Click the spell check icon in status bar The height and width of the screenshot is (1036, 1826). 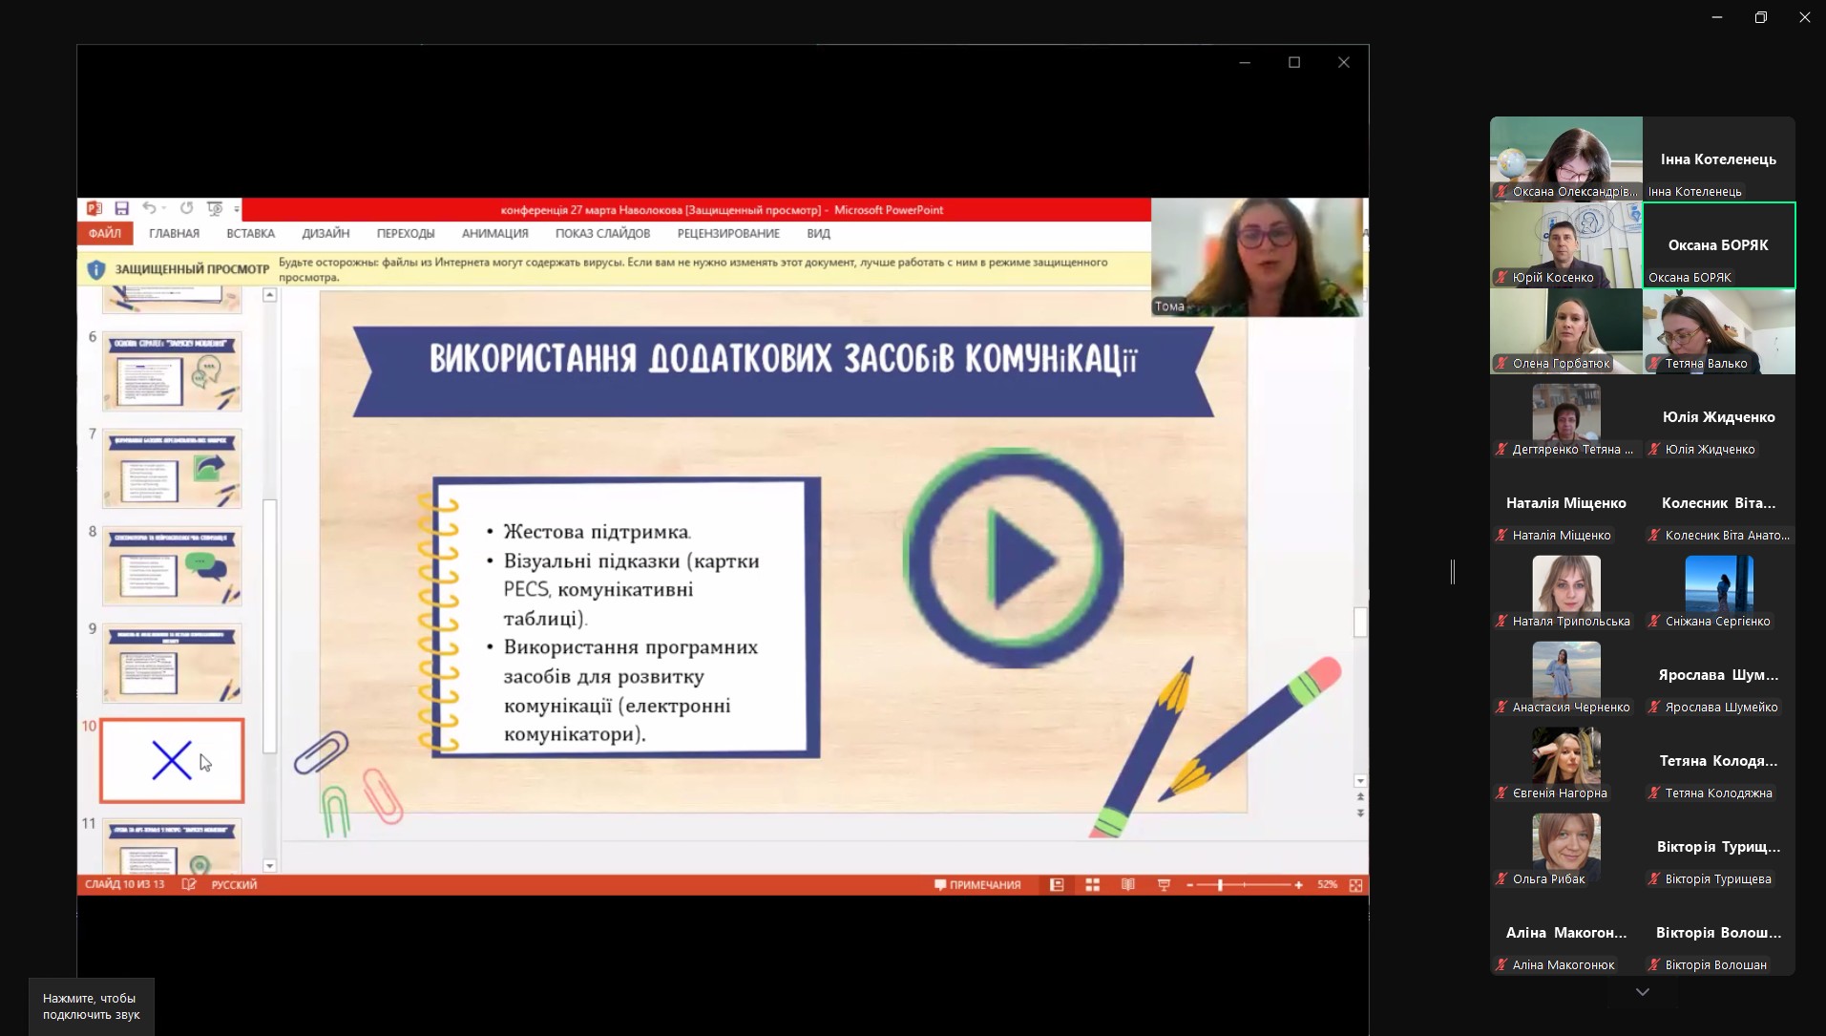click(x=189, y=885)
